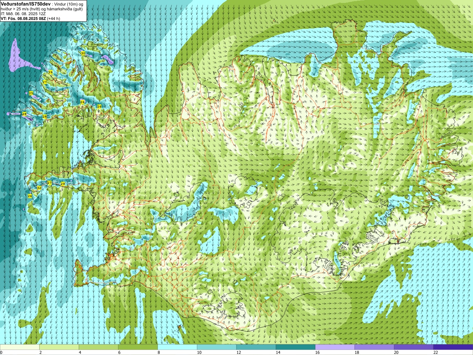This screenshot has width=473, height=355.
Task: Click the yellow gust label 32
Action: (x=39, y=188)
